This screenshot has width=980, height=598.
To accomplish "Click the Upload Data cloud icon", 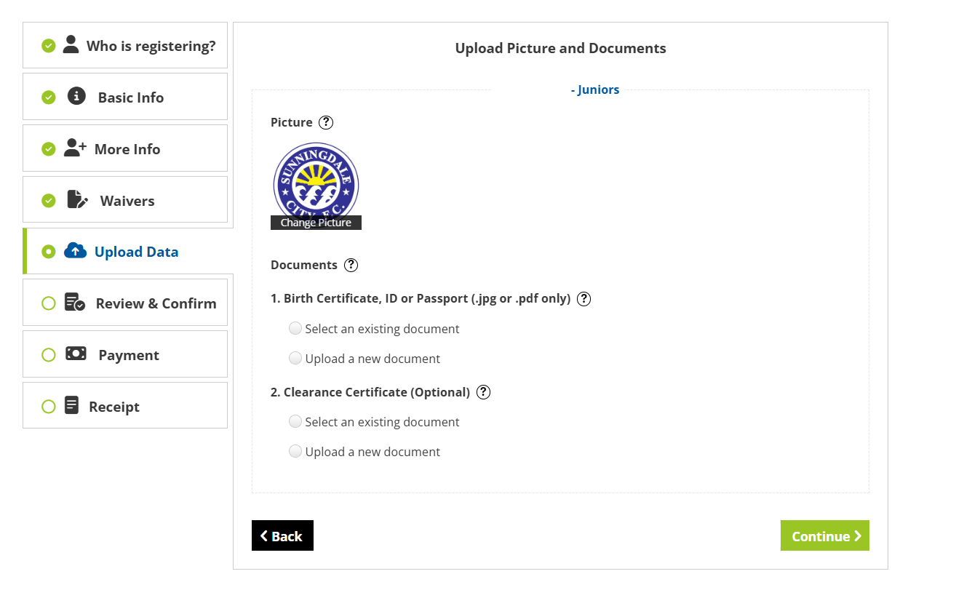I will (x=75, y=251).
